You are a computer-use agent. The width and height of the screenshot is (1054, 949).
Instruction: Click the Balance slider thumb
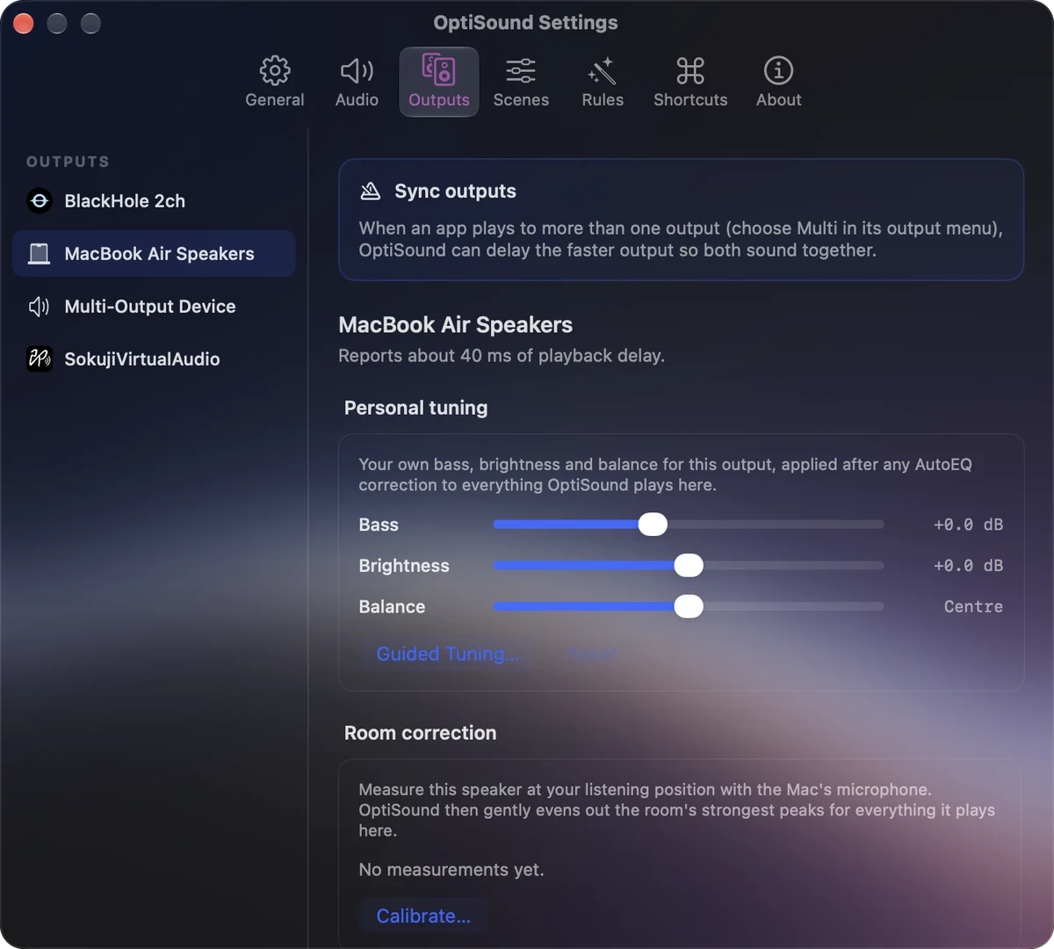pos(689,607)
